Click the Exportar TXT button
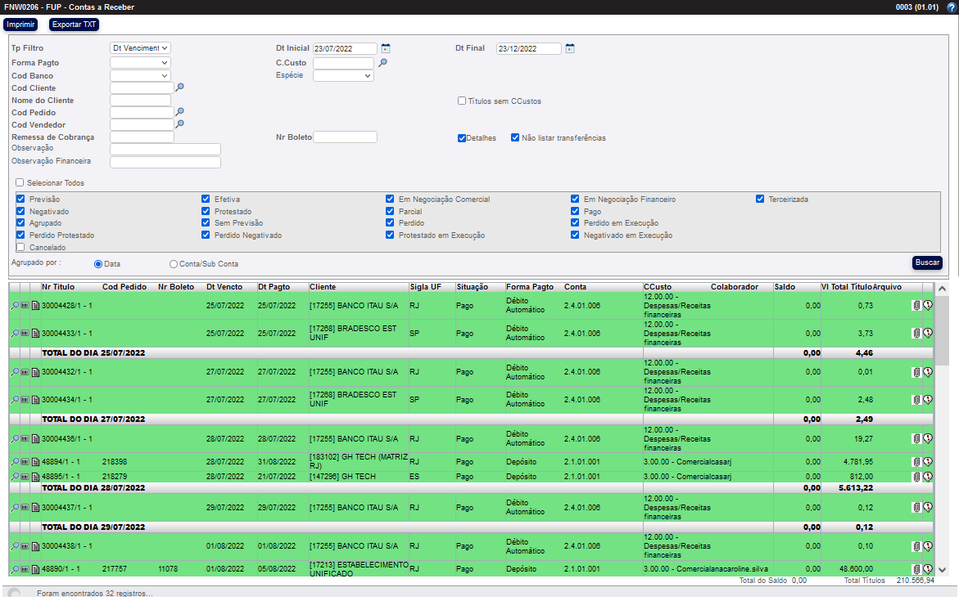This screenshot has height=601, width=959. [74, 25]
